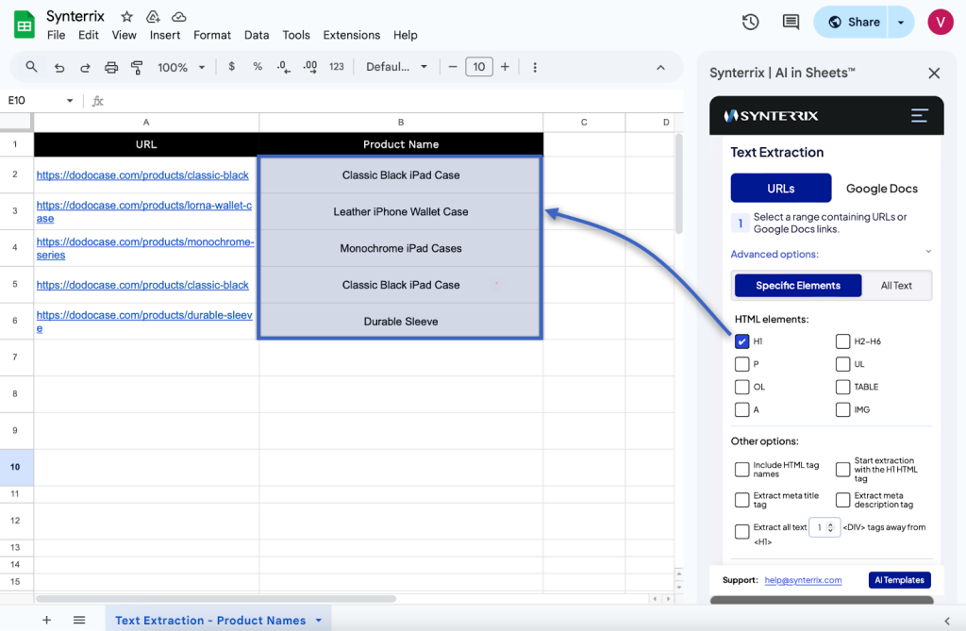Redo the last action
The width and height of the screenshot is (966, 631).
pos(85,67)
